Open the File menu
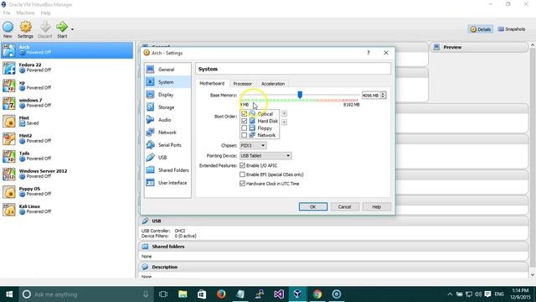The image size is (536, 302). (x=7, y=13)
